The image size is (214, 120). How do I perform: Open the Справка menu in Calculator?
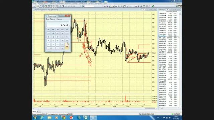(x=59, y=19)
